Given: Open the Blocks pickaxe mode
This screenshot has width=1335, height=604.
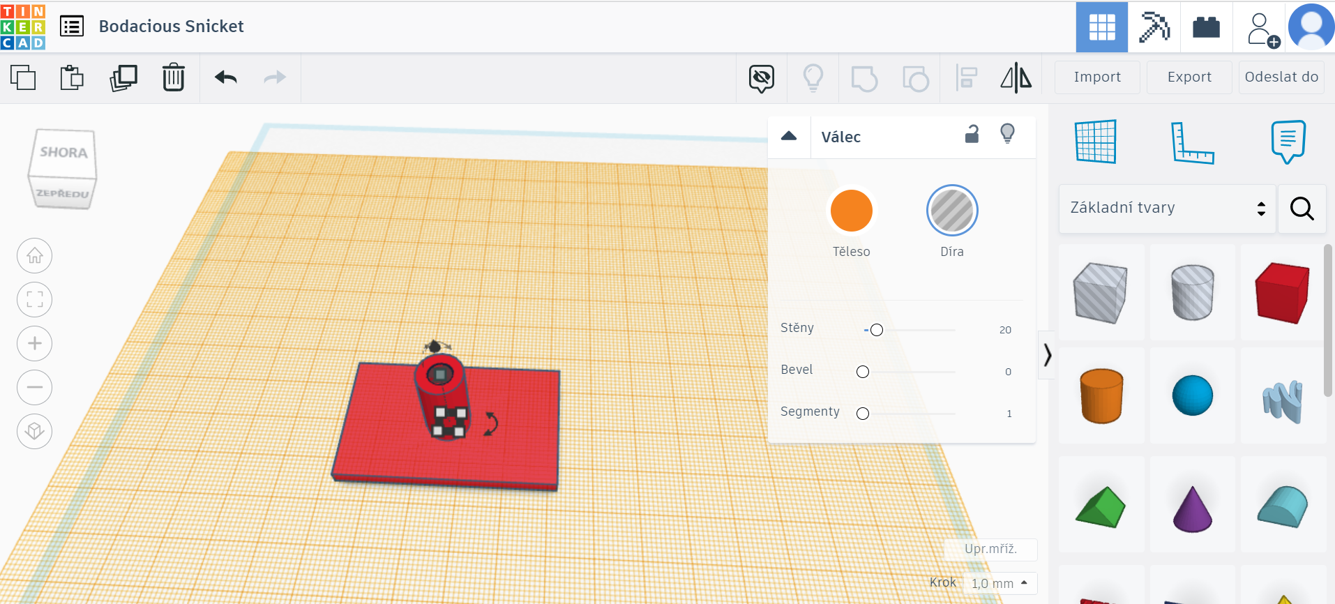Looking at the screenshot, I should coord(1154,27).
